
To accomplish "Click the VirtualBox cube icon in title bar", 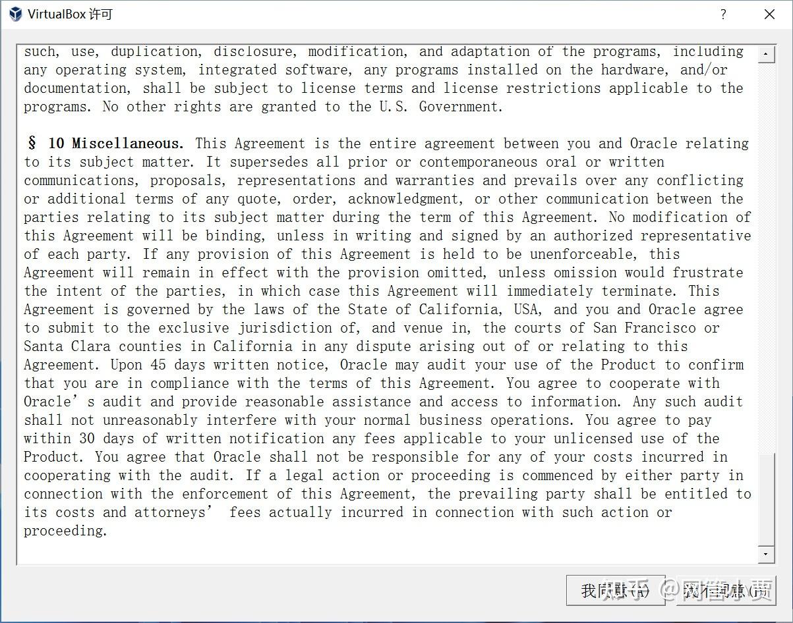I will point(15,14).
